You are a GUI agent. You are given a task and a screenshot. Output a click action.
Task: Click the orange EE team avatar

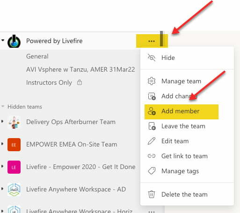coord(14,145)
